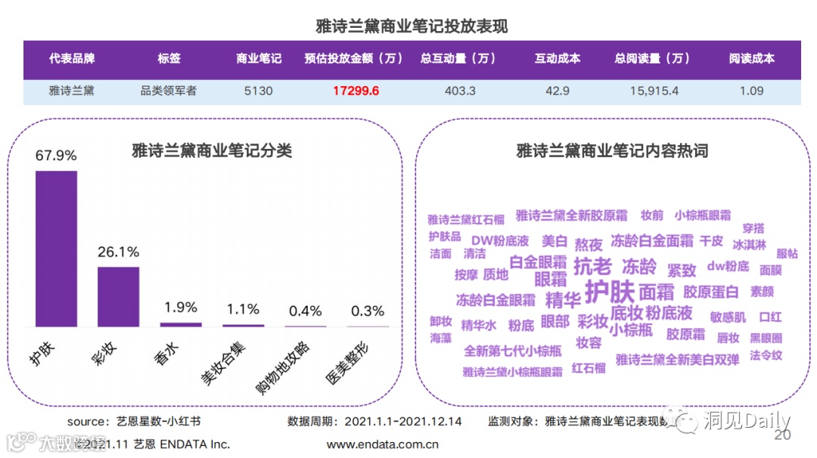Click the 26.1% bar label
Screen dimensions: 817x458
click(118, 252)
